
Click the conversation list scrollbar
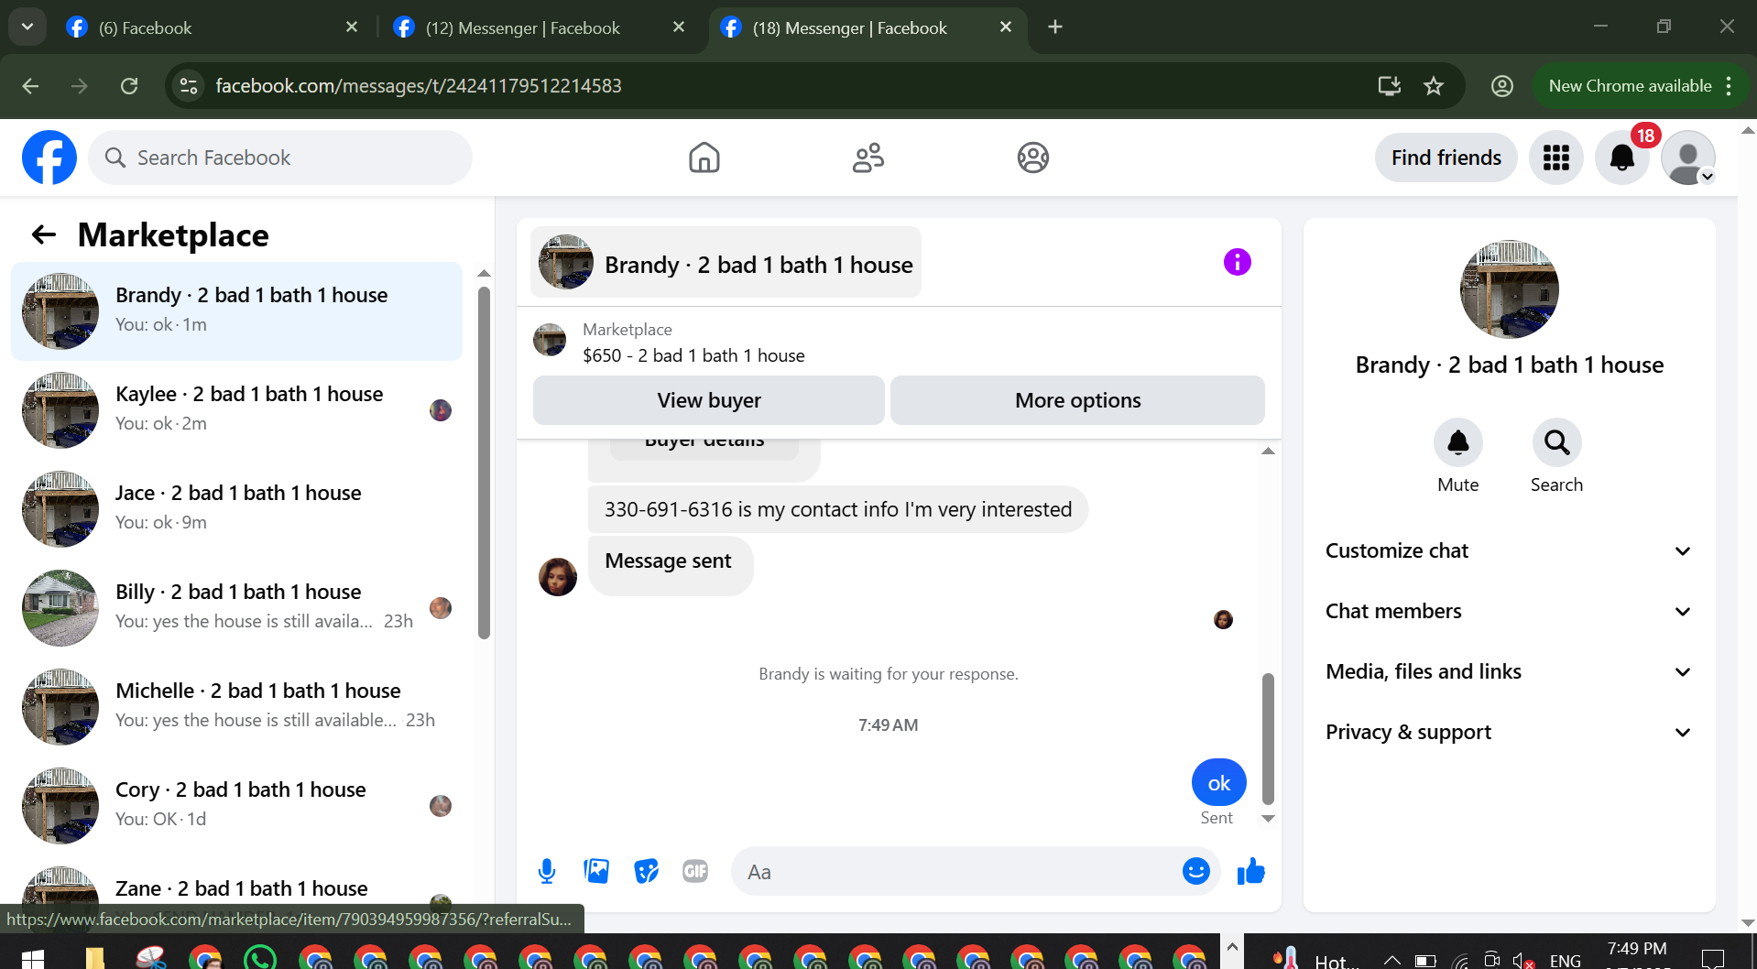[484, 463]
